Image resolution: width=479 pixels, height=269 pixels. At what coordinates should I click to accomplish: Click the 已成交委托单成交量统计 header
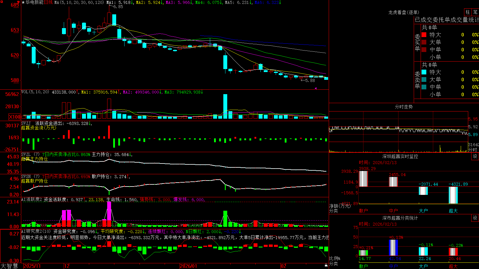(447, 20)
